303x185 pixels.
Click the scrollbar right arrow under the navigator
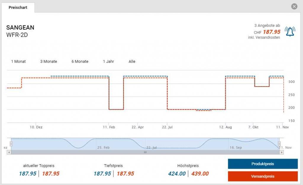(x=281, y=152)
